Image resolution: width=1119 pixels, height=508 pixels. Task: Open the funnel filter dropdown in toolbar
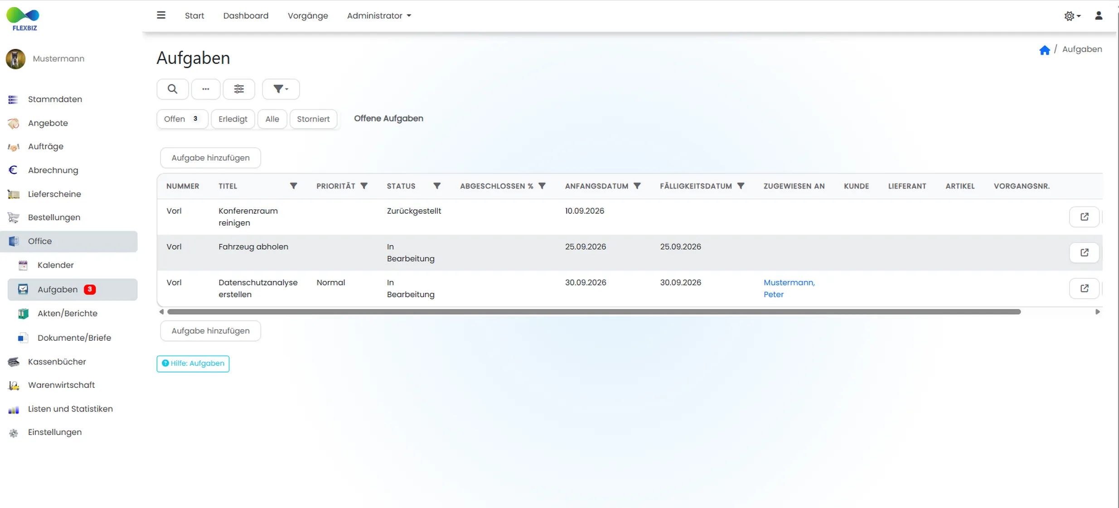281,89
